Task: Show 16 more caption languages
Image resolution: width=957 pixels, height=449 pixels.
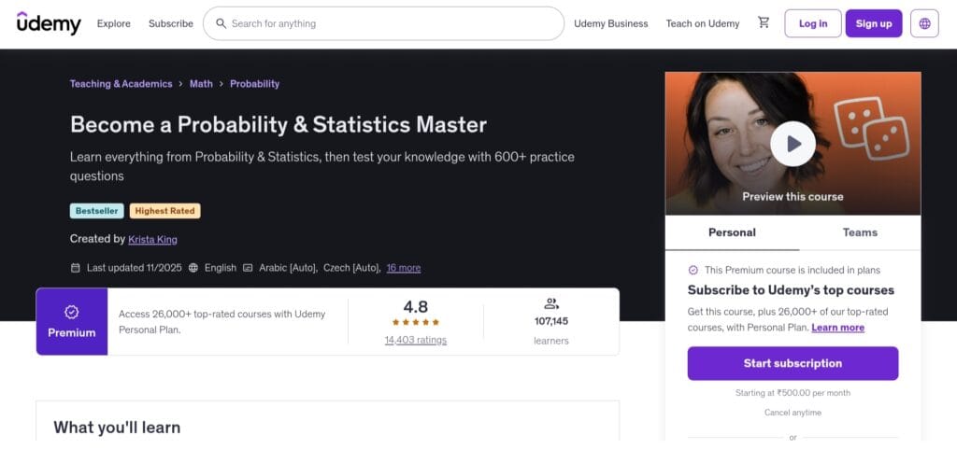Action: [x=404, y=268]
